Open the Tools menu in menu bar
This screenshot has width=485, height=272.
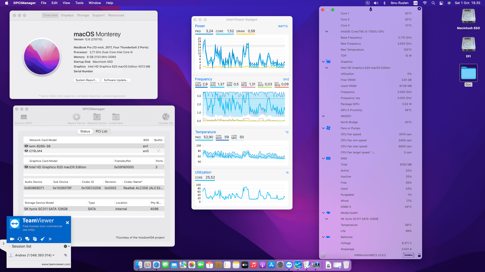click(x=79, y=3)
